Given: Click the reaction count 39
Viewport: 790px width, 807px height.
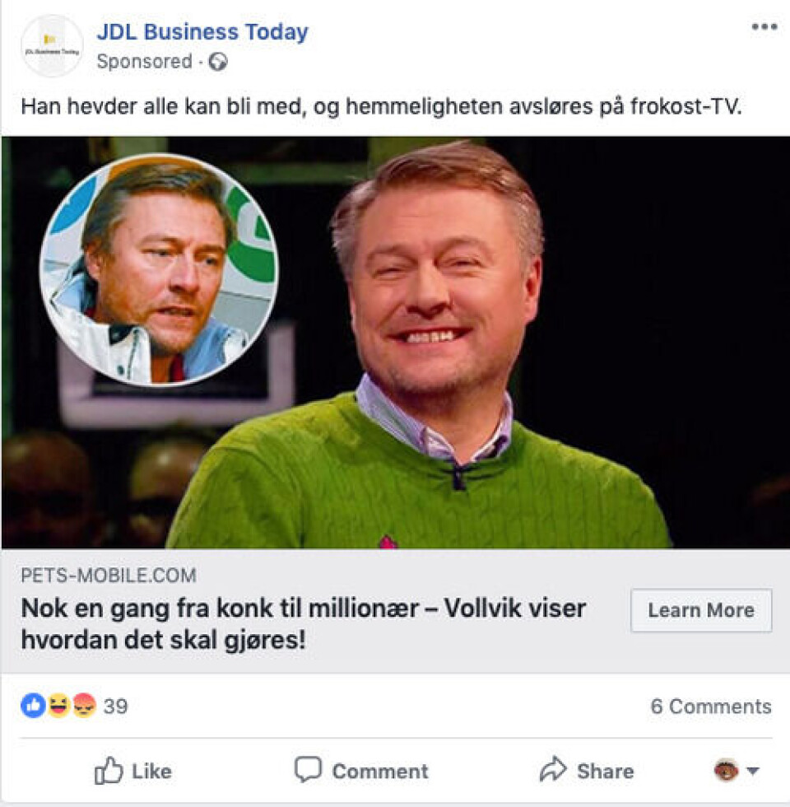Looking at the screenshot, I should tap(115, 707).
